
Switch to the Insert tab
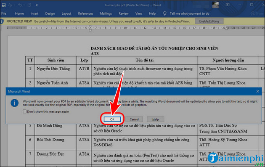click(34, 13)
